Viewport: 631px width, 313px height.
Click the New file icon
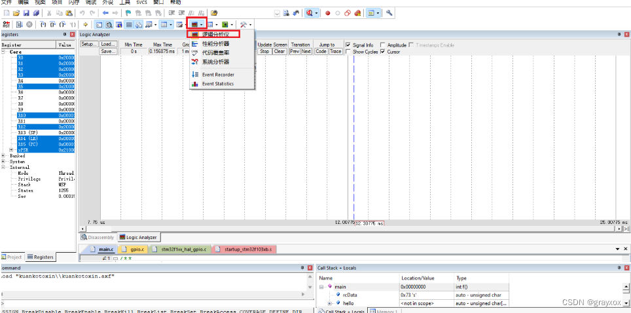pyautogui.click(x=7, y=13)
